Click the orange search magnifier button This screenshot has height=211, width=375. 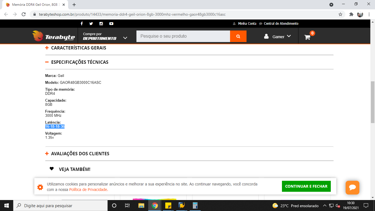pos(238,36)
